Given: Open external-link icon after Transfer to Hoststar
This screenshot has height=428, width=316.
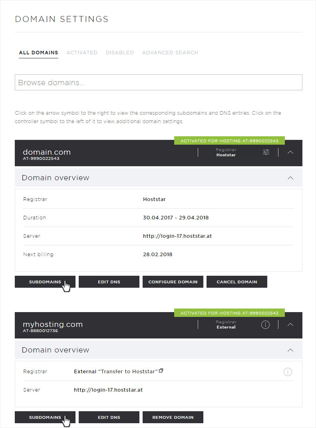Looking at the screenshot, I should click(161, 370).
